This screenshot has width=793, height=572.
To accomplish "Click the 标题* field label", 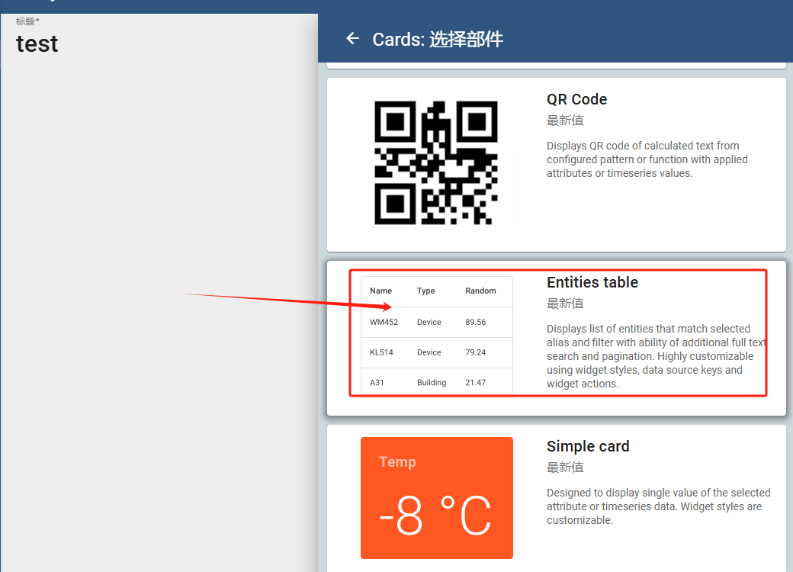I will [x=27, y=21].
